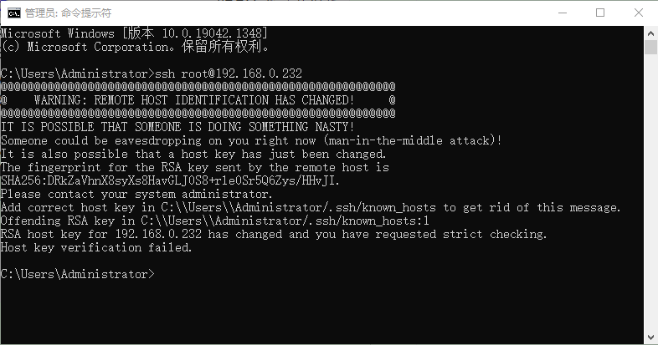Click the Host key verification failed line
This screenshot has width=658, height=345.
point(96,247)
